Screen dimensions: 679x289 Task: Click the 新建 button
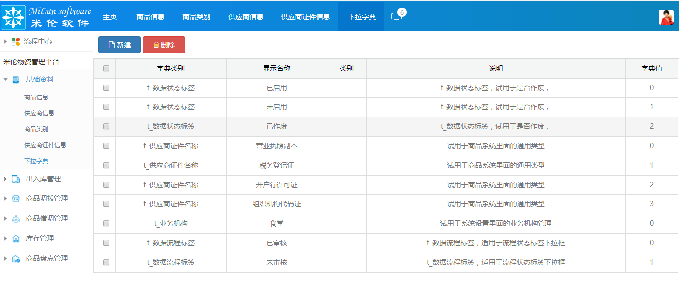pyautogui.click(x=119, y=44)
